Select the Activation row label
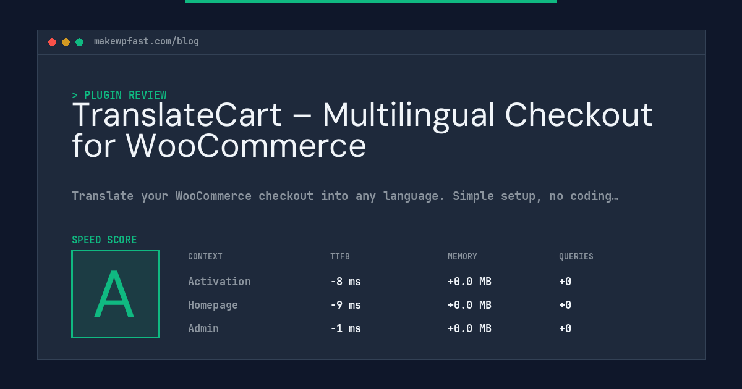 tap(220, 282)
